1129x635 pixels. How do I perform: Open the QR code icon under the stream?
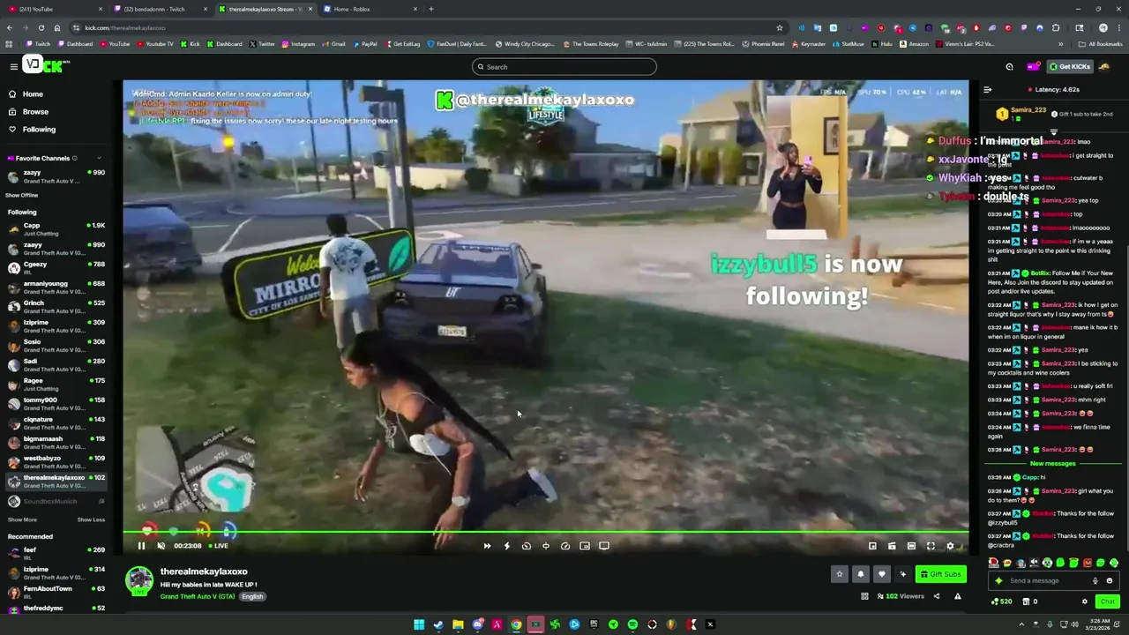click(x=864, y=596)
